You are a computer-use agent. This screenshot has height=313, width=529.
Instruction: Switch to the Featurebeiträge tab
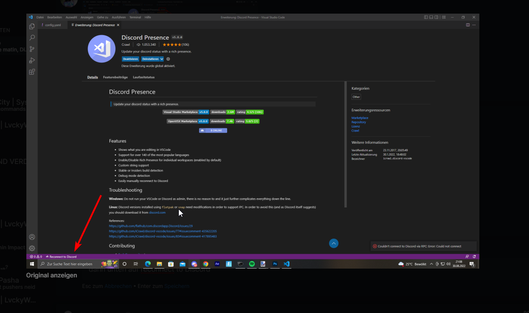(115, 77)
